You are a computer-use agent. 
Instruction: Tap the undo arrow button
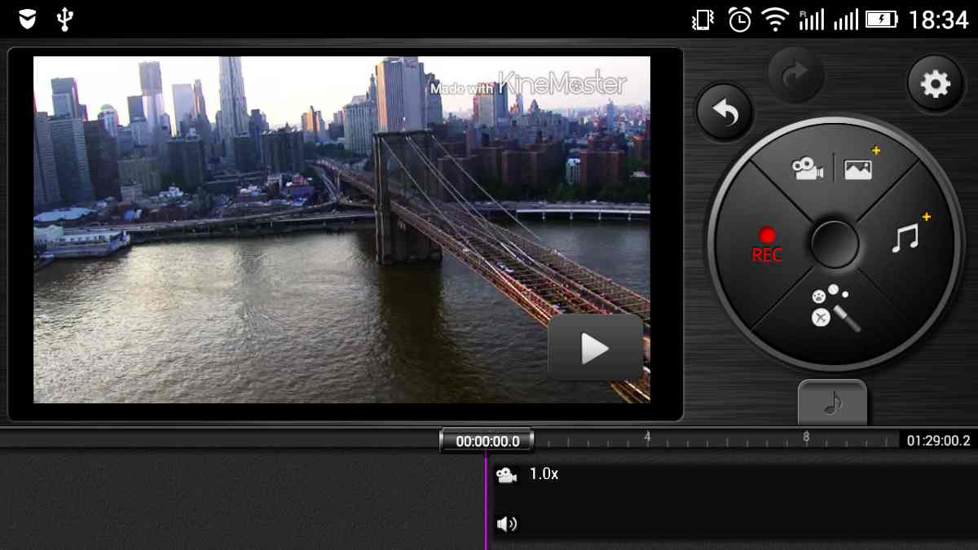pyautogui.click(x=725, y=113)
